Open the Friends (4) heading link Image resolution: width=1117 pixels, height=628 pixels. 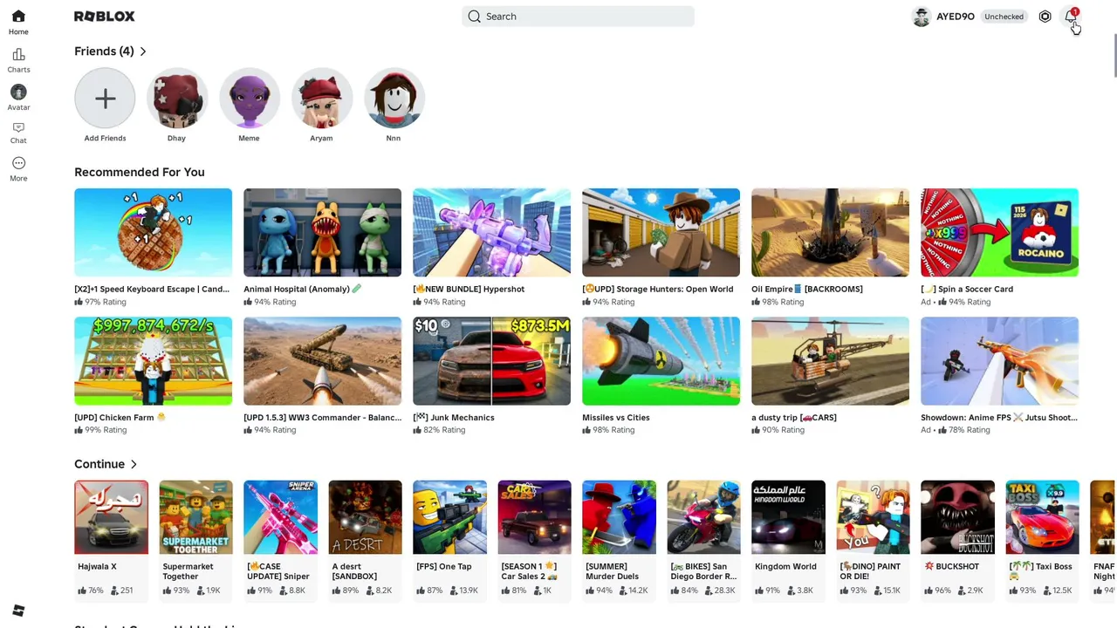(104, 51)
